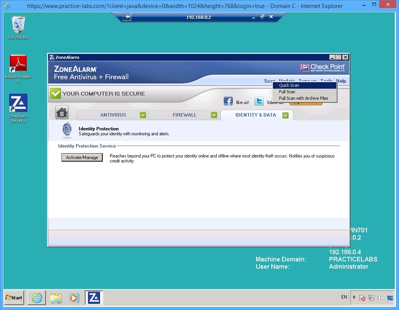
Task: Toggle the Firewall status checkbox
Action: click(x=214, y=115)
